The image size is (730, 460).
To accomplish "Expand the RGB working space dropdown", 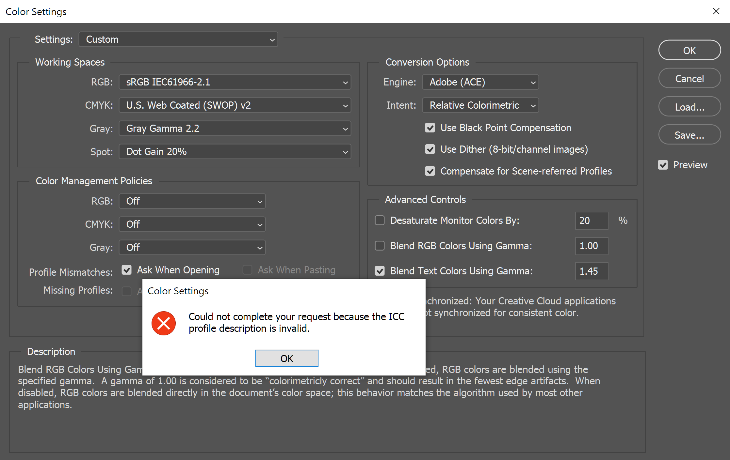I will coord(235,82).
